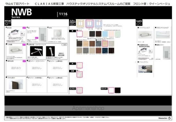Pick the light blue wall swatch

click(x=105, y=34)
